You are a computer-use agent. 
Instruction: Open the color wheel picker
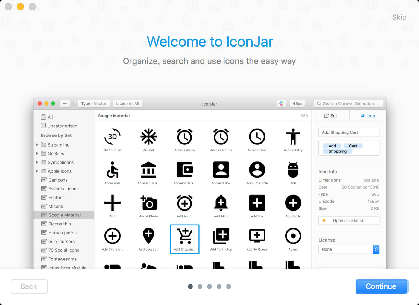click(x=281, y=103)
